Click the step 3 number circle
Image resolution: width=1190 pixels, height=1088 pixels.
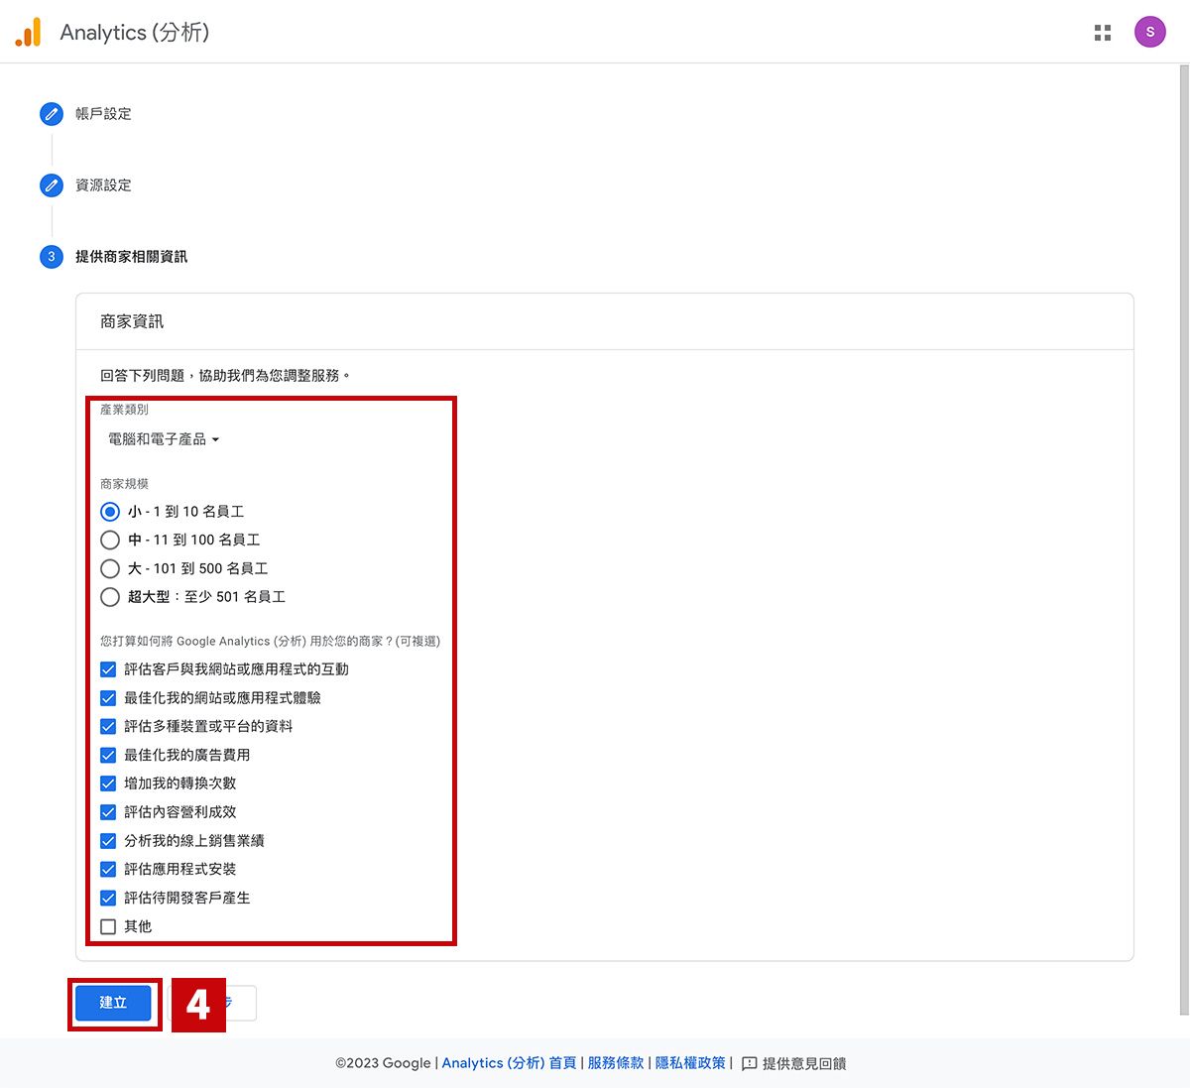click(x=52, y=257)
